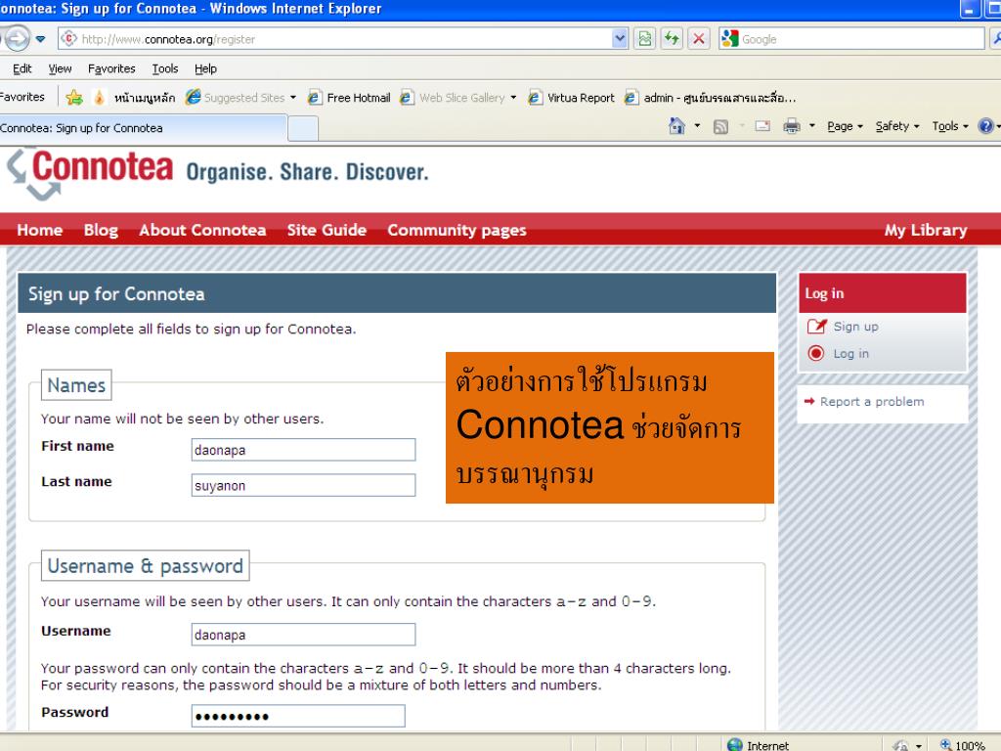Open the recent pages dropdown arrow
This screenshot has width=1001, height=751.
(x=41, y=39)
